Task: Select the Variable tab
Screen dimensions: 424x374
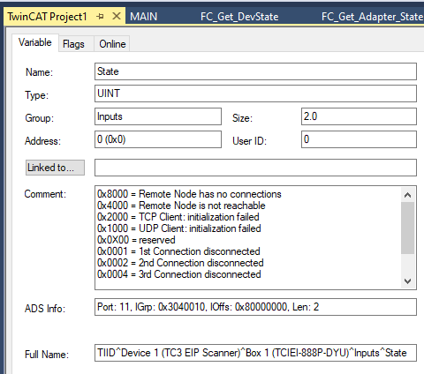Action: 35,42
